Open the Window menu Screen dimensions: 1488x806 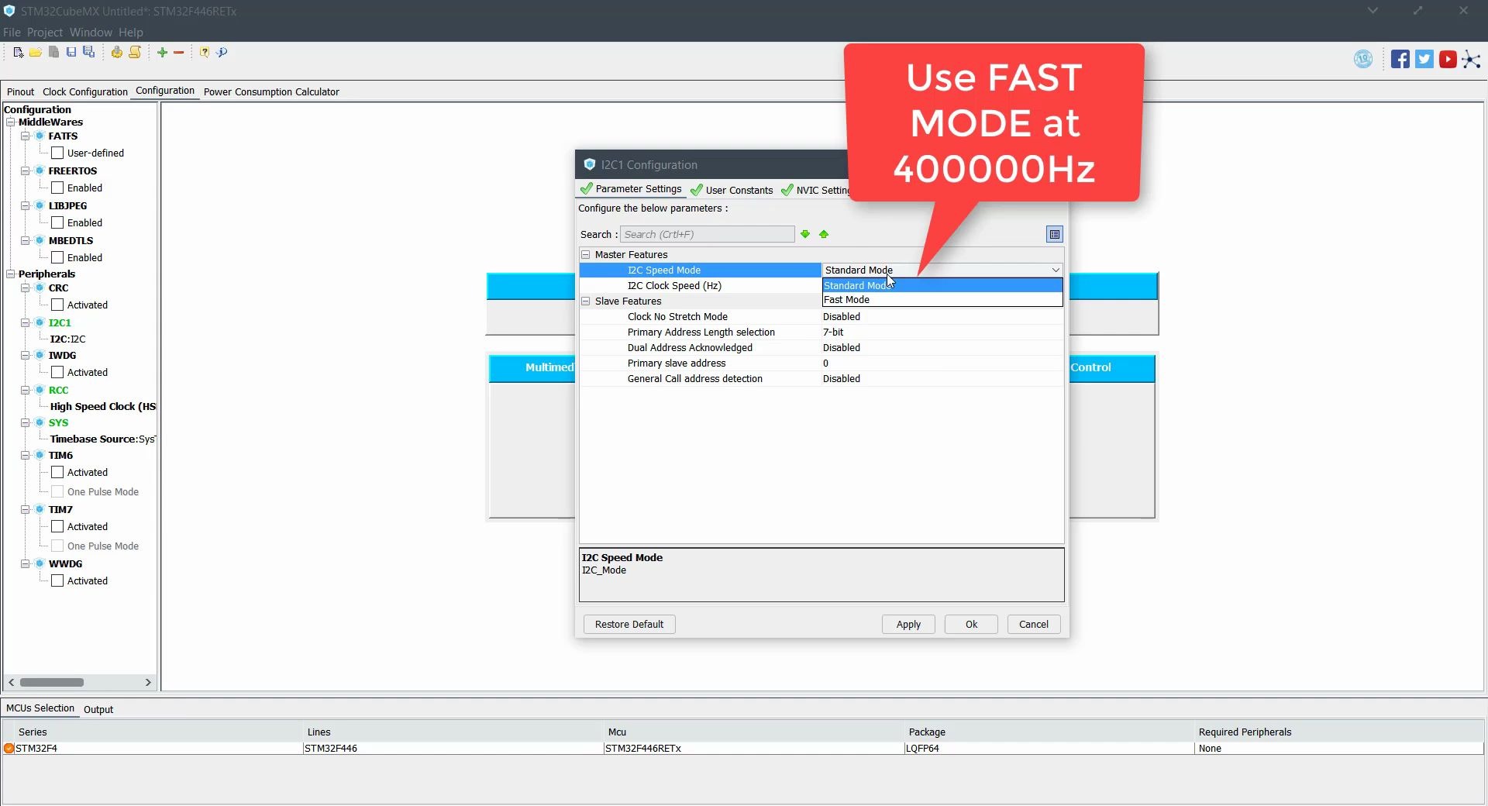[91, 32]
